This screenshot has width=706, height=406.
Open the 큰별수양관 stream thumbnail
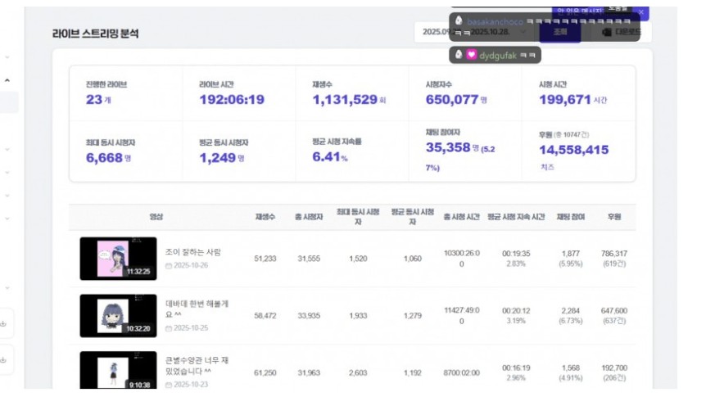[x=118, y=370]
